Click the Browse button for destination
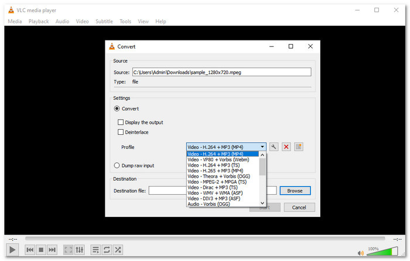The width and height of the screenshot is (410, 261). point(295,191)
